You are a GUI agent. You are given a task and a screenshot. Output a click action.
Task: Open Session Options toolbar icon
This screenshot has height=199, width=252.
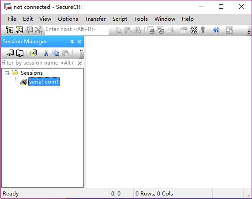[x=184, y=30]
